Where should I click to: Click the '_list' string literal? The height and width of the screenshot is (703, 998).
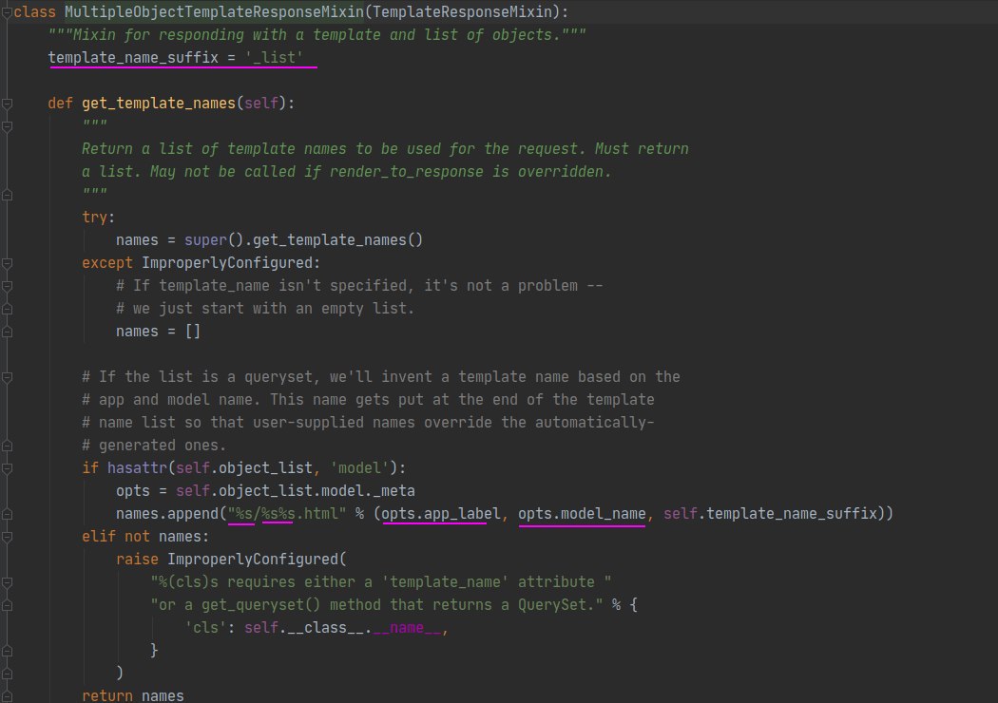pyautogui.click(x=274, y=58)
